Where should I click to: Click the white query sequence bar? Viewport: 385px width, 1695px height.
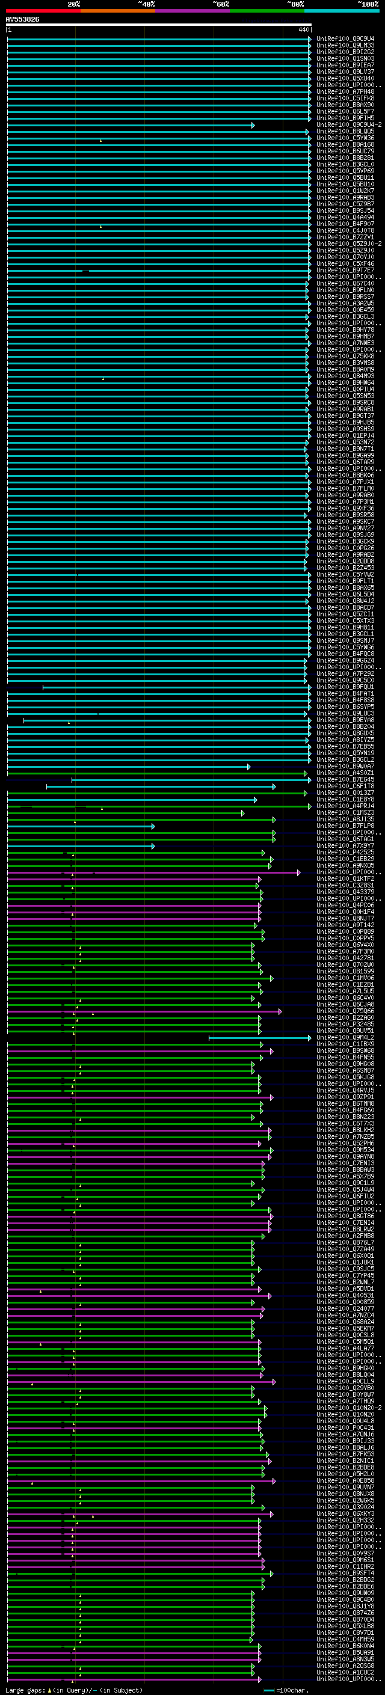click(x=159, y=25)
